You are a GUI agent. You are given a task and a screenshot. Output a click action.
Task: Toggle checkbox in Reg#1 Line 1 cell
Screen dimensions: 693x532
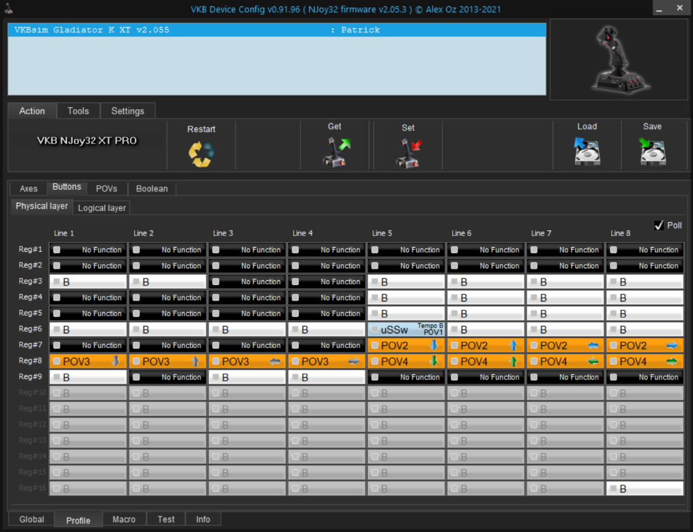(x=57, y=250)
